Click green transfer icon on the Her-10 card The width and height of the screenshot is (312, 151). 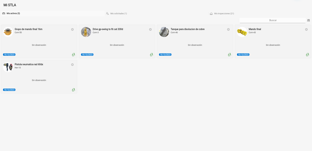tap(73, 90)
